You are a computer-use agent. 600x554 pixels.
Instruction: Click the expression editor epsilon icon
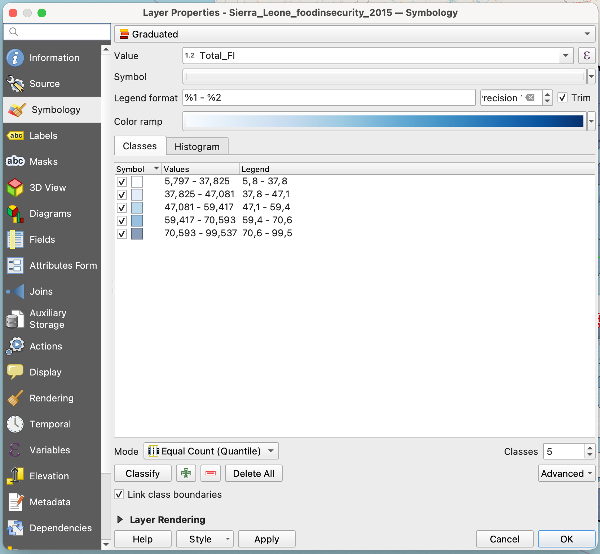tap(586, 56)
